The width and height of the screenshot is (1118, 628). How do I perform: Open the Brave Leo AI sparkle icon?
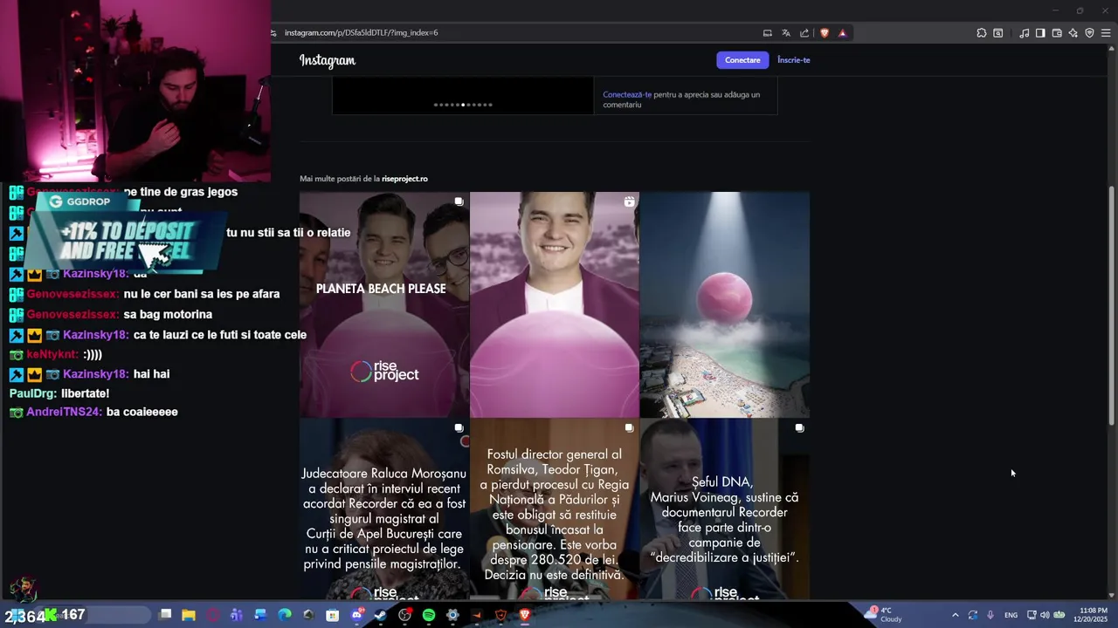(x=1073, y=33)
